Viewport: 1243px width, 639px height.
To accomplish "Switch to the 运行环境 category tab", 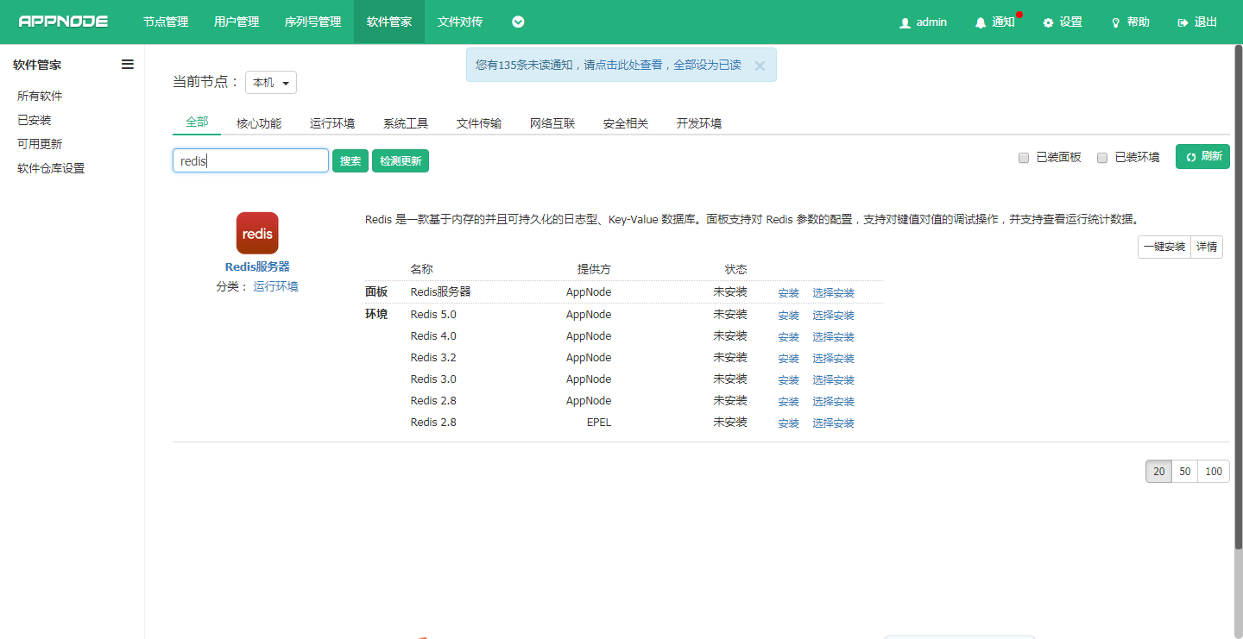I will (332, 123).
